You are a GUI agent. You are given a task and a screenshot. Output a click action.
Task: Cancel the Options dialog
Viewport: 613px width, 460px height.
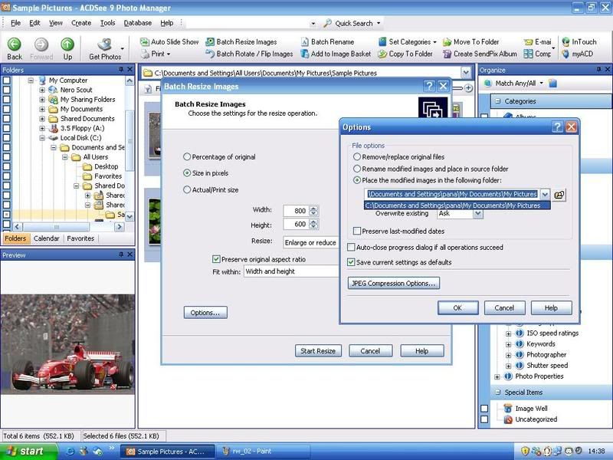click(x=504, y=308)
